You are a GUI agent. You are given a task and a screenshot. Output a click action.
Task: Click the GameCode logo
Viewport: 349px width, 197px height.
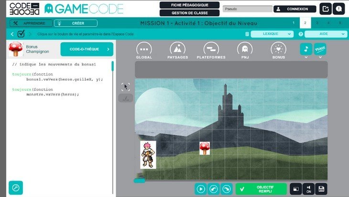pos(84,9)
